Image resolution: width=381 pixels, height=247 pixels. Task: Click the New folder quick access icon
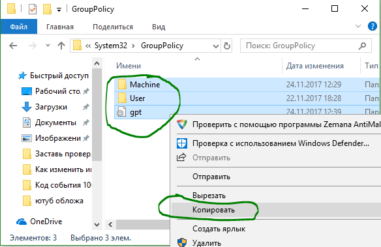[x=47, y=9]
